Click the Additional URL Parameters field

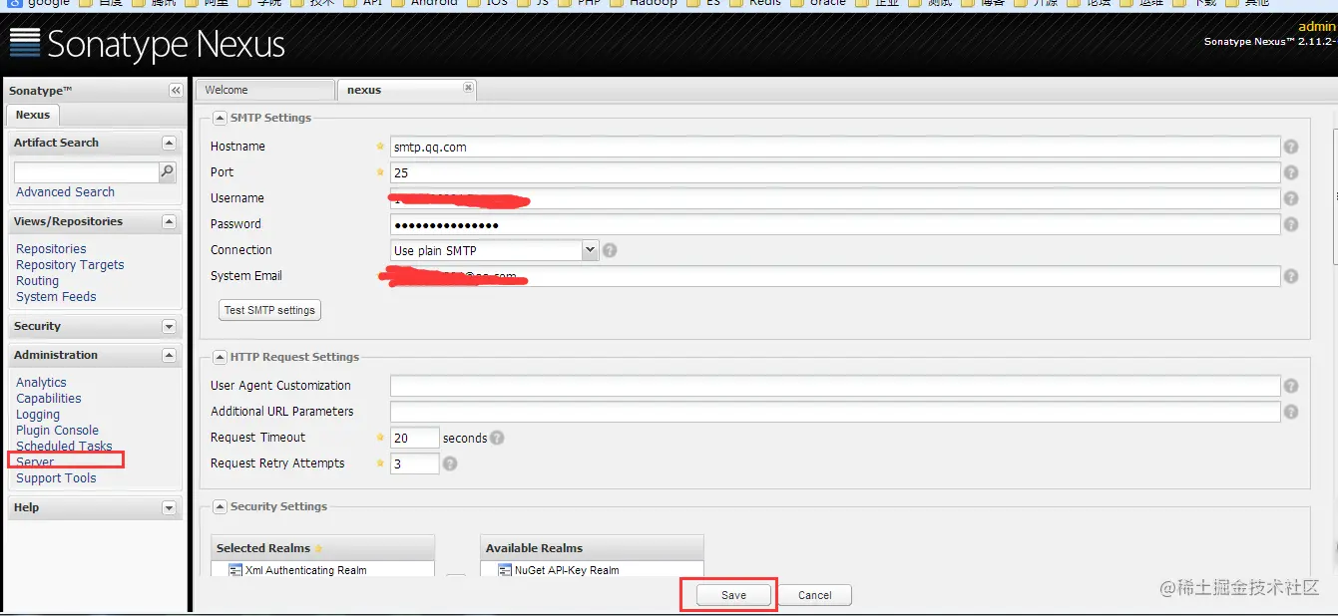[x=835, y=413]
